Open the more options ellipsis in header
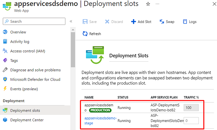Screen dimensions: 217x130 (x=158, y=4)
